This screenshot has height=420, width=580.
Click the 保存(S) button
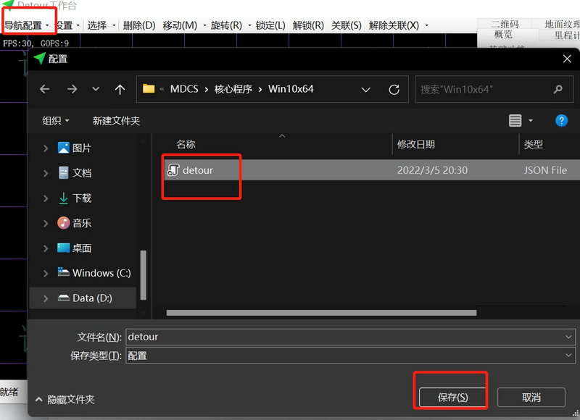pos(451,397)
